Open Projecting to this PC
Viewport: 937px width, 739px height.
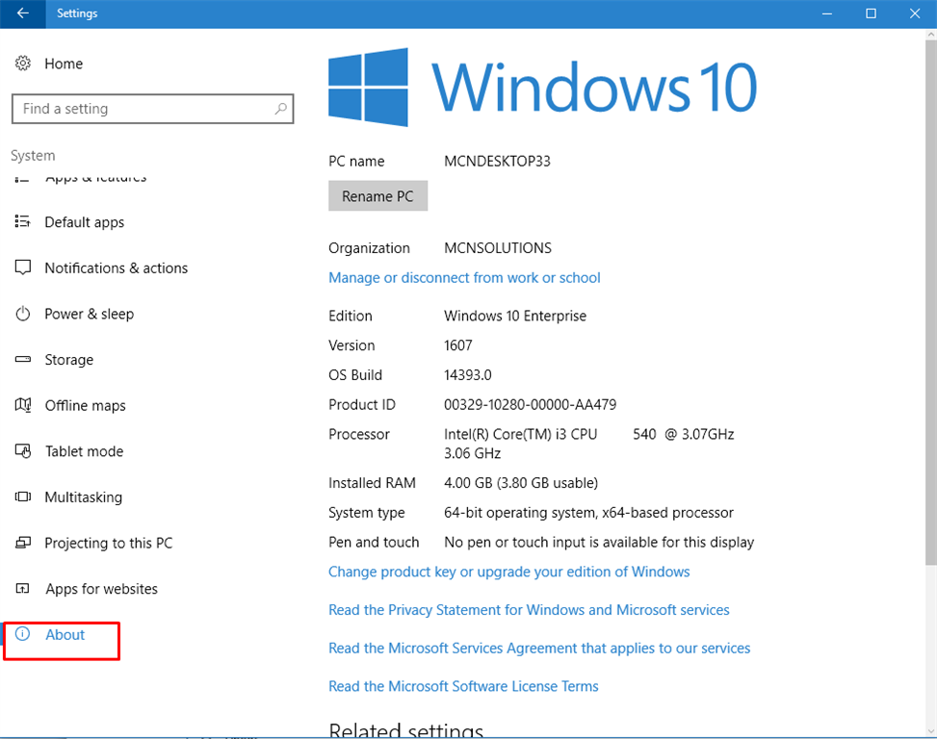pyautogui.click(x=108, y=544)
